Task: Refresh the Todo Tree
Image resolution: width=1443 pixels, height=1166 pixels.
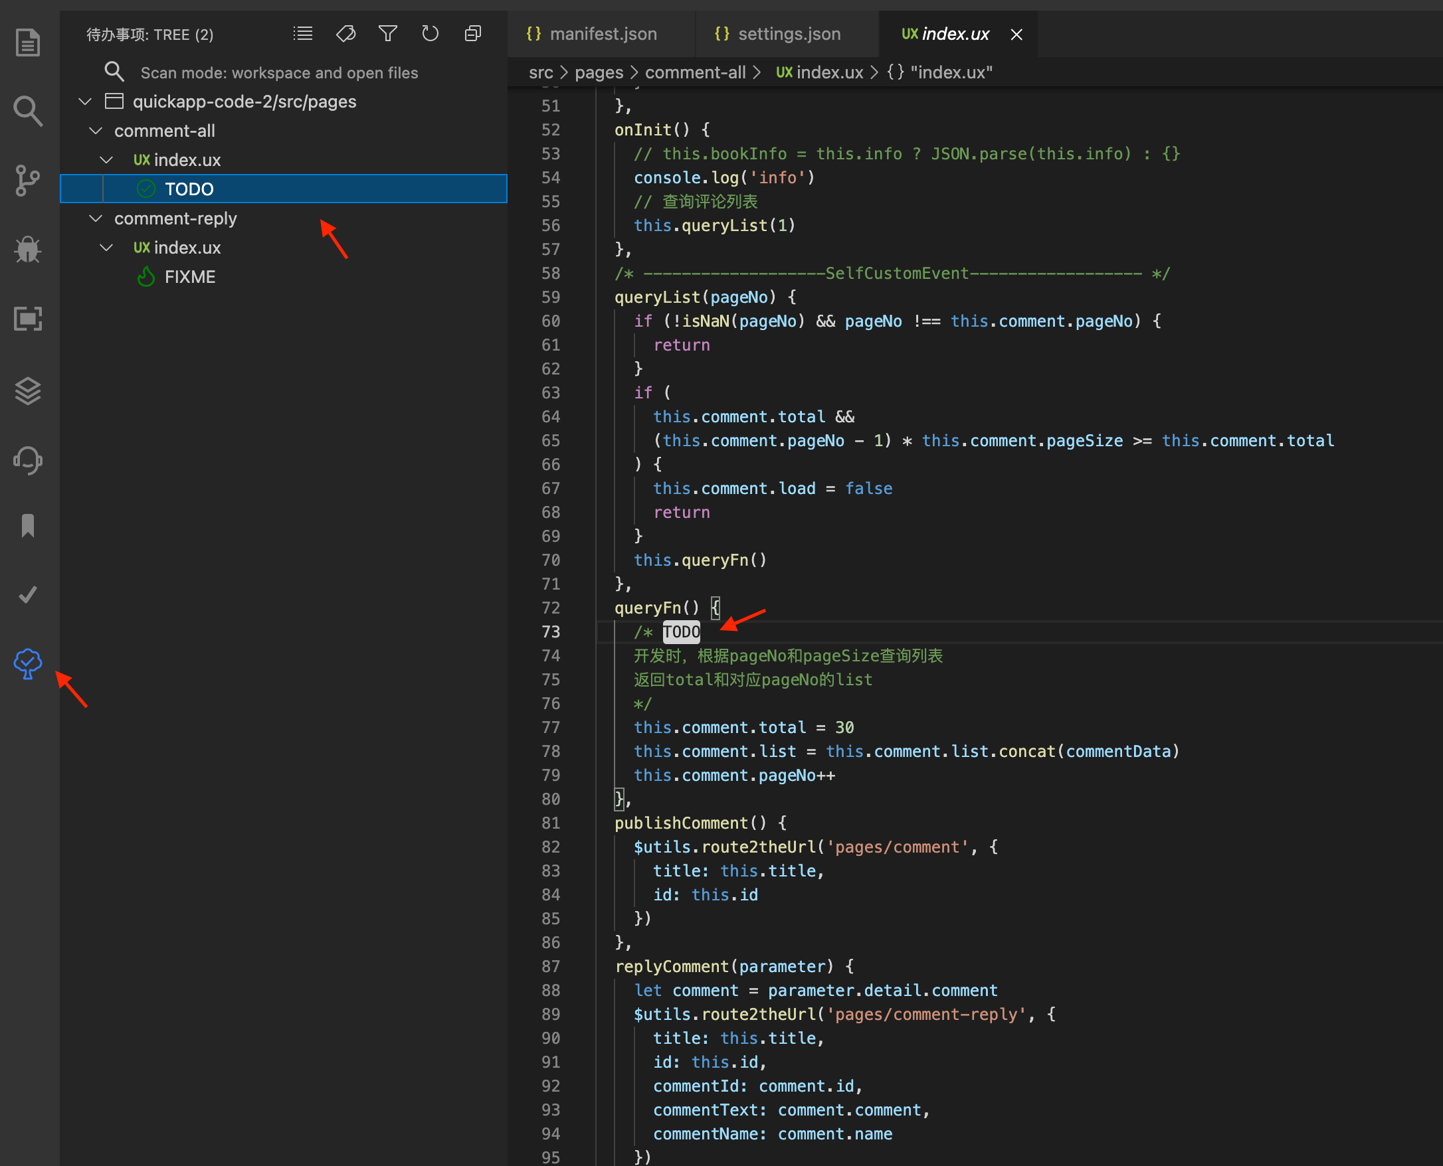Action: click(430, 33)
